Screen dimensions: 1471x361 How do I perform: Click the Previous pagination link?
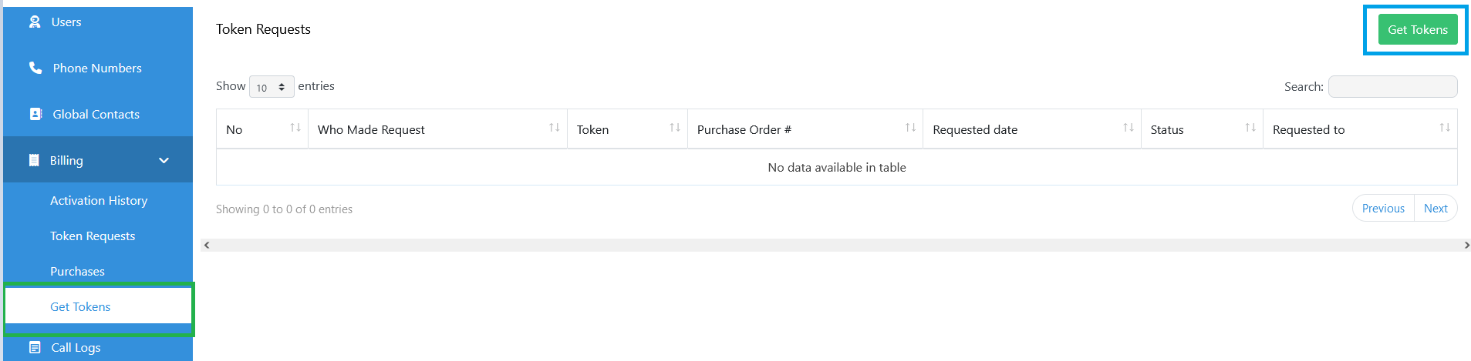[1382, 208]
